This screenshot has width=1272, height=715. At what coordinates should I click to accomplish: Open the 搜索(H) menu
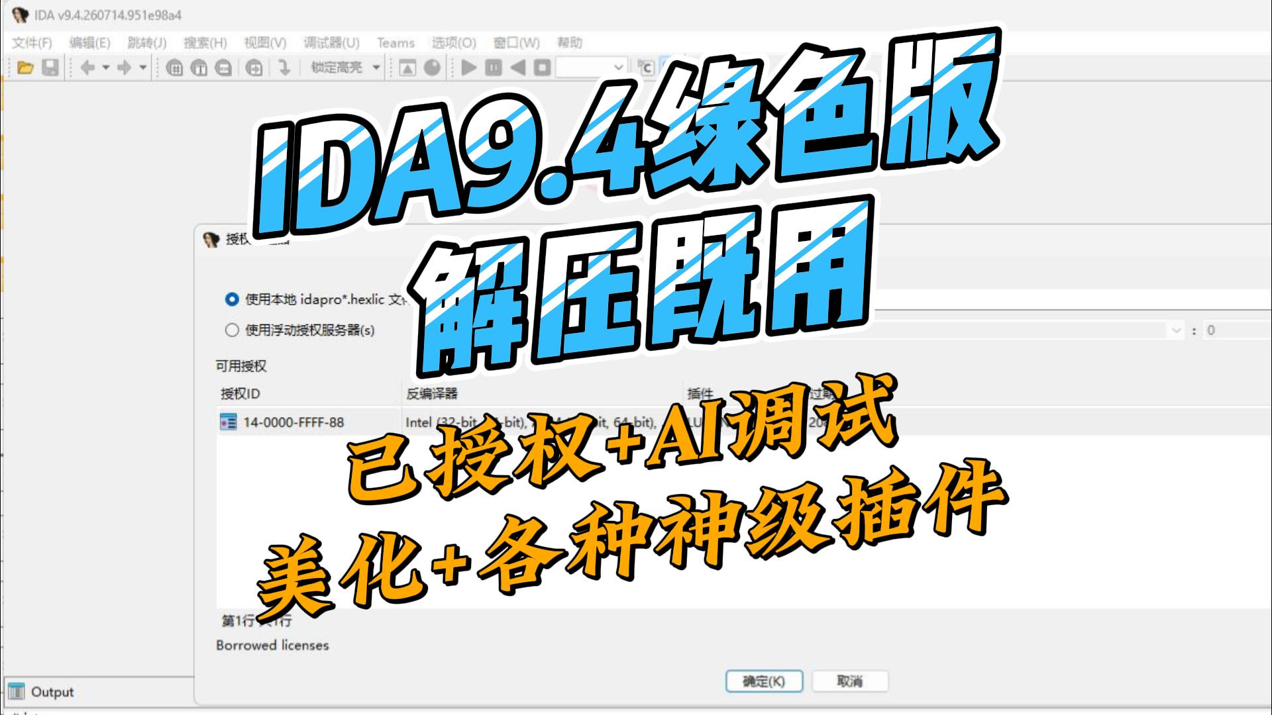tap(205, 43)
